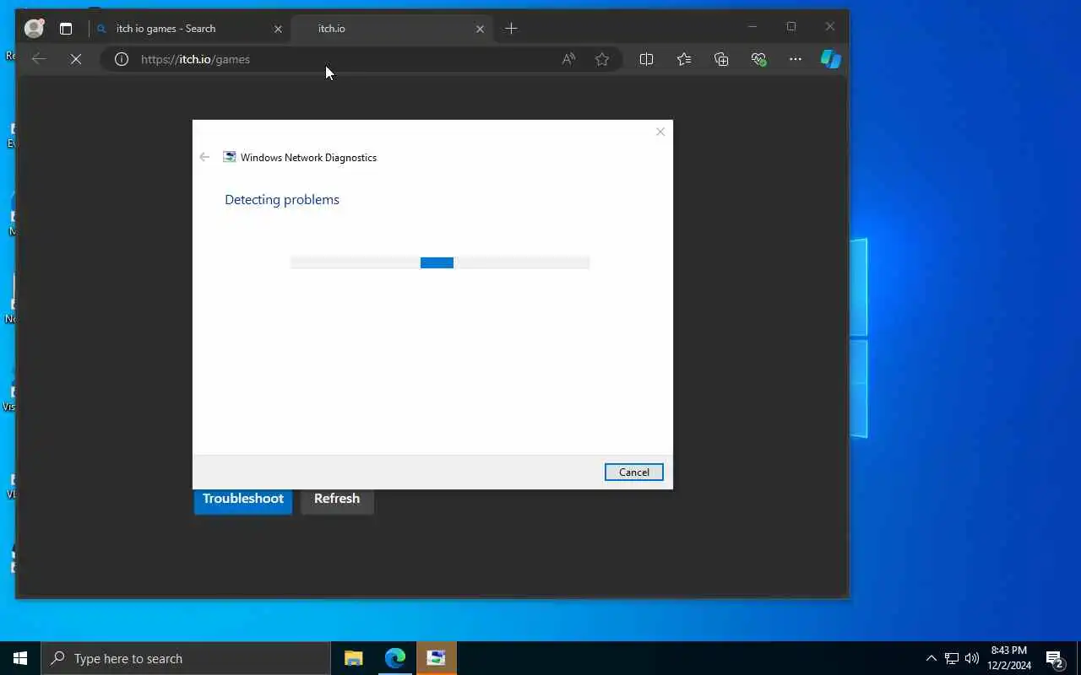Open the tab actions menu icon

pyautogui.click(x=66, y=29)
